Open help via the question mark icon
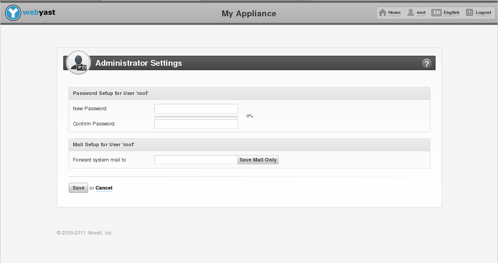This screenshot has height=263, width=498. [426, 63]
